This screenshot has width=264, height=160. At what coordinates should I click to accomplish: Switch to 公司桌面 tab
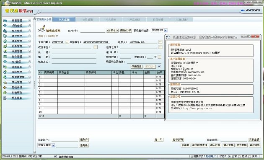tap(88, 20)
